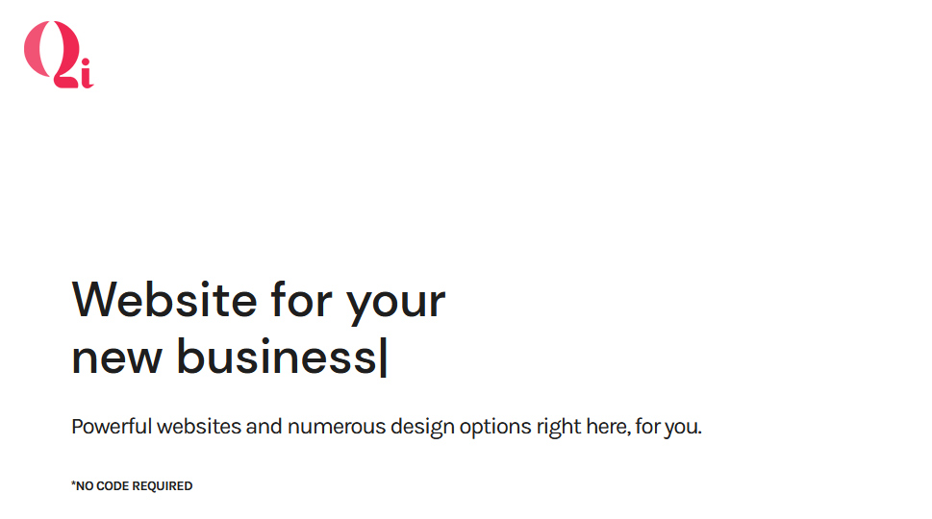Click the word 'and' in the subtitle

264,427
